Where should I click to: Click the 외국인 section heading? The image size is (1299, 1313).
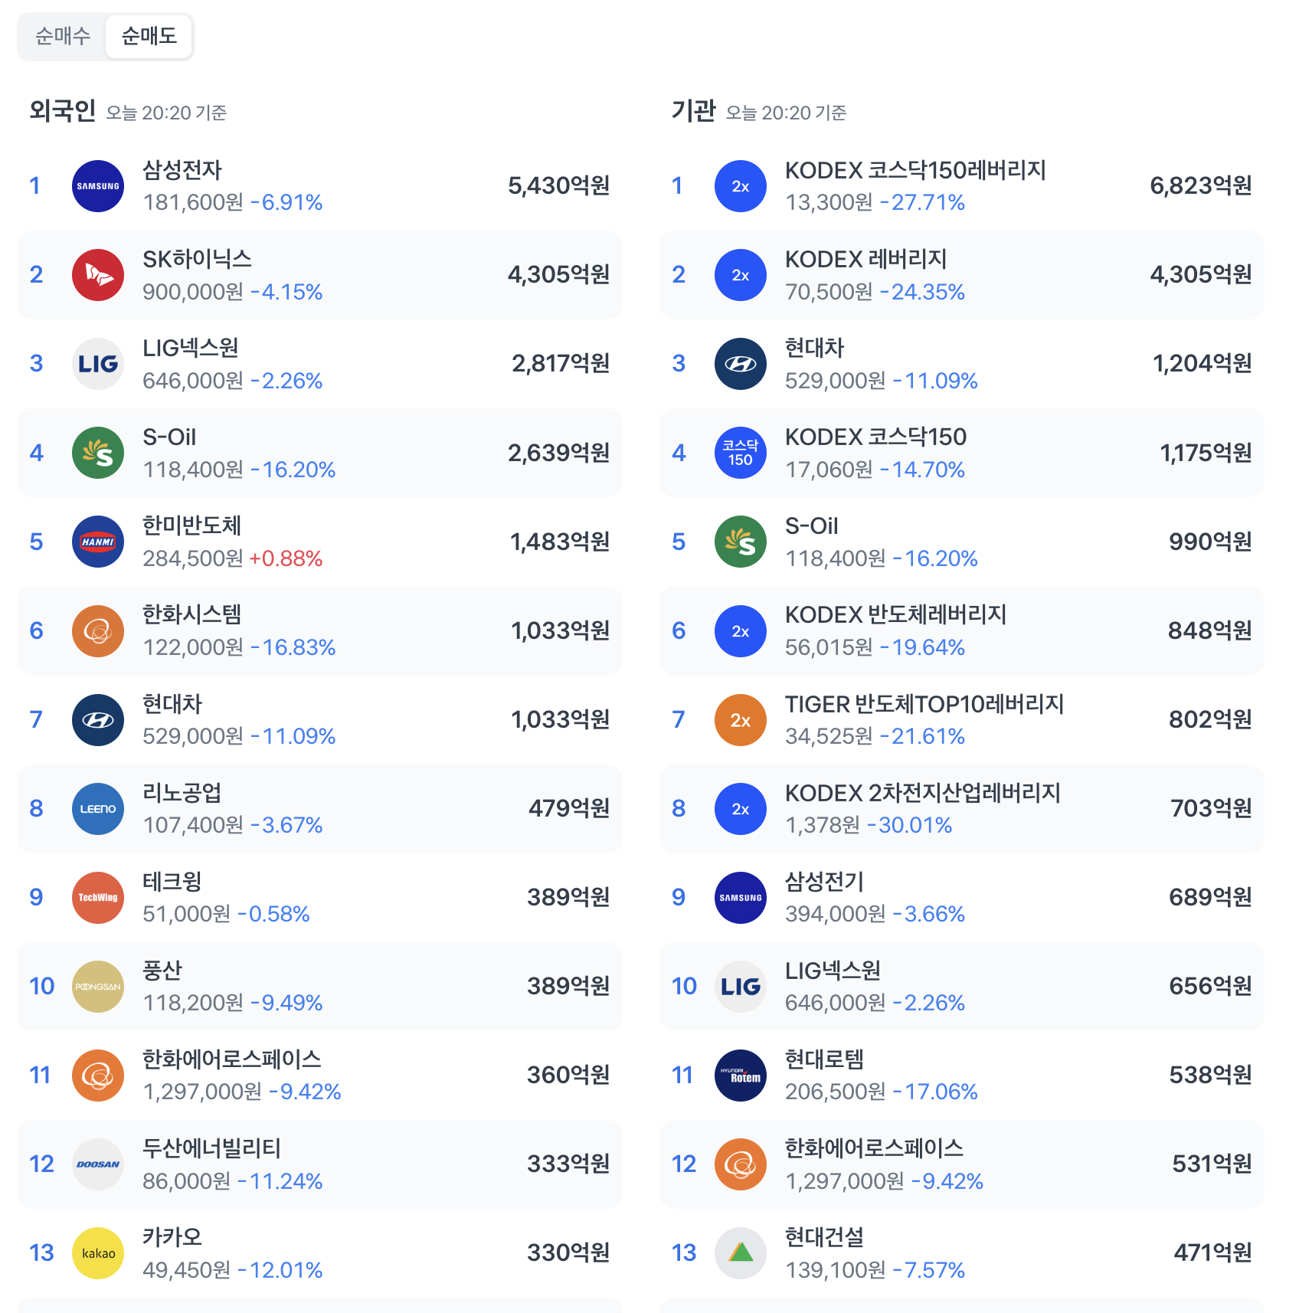coord(62,111)
